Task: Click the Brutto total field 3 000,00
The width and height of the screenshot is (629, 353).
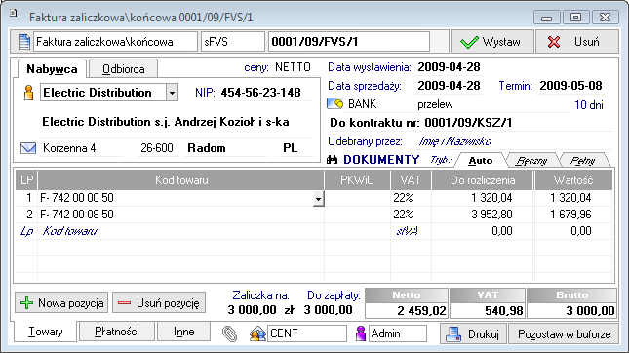Action: [571, 310]
